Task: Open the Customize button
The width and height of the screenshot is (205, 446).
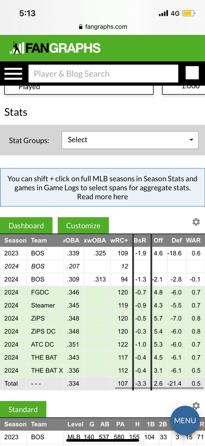Action: pyautogui.click(x=83, y=225)
